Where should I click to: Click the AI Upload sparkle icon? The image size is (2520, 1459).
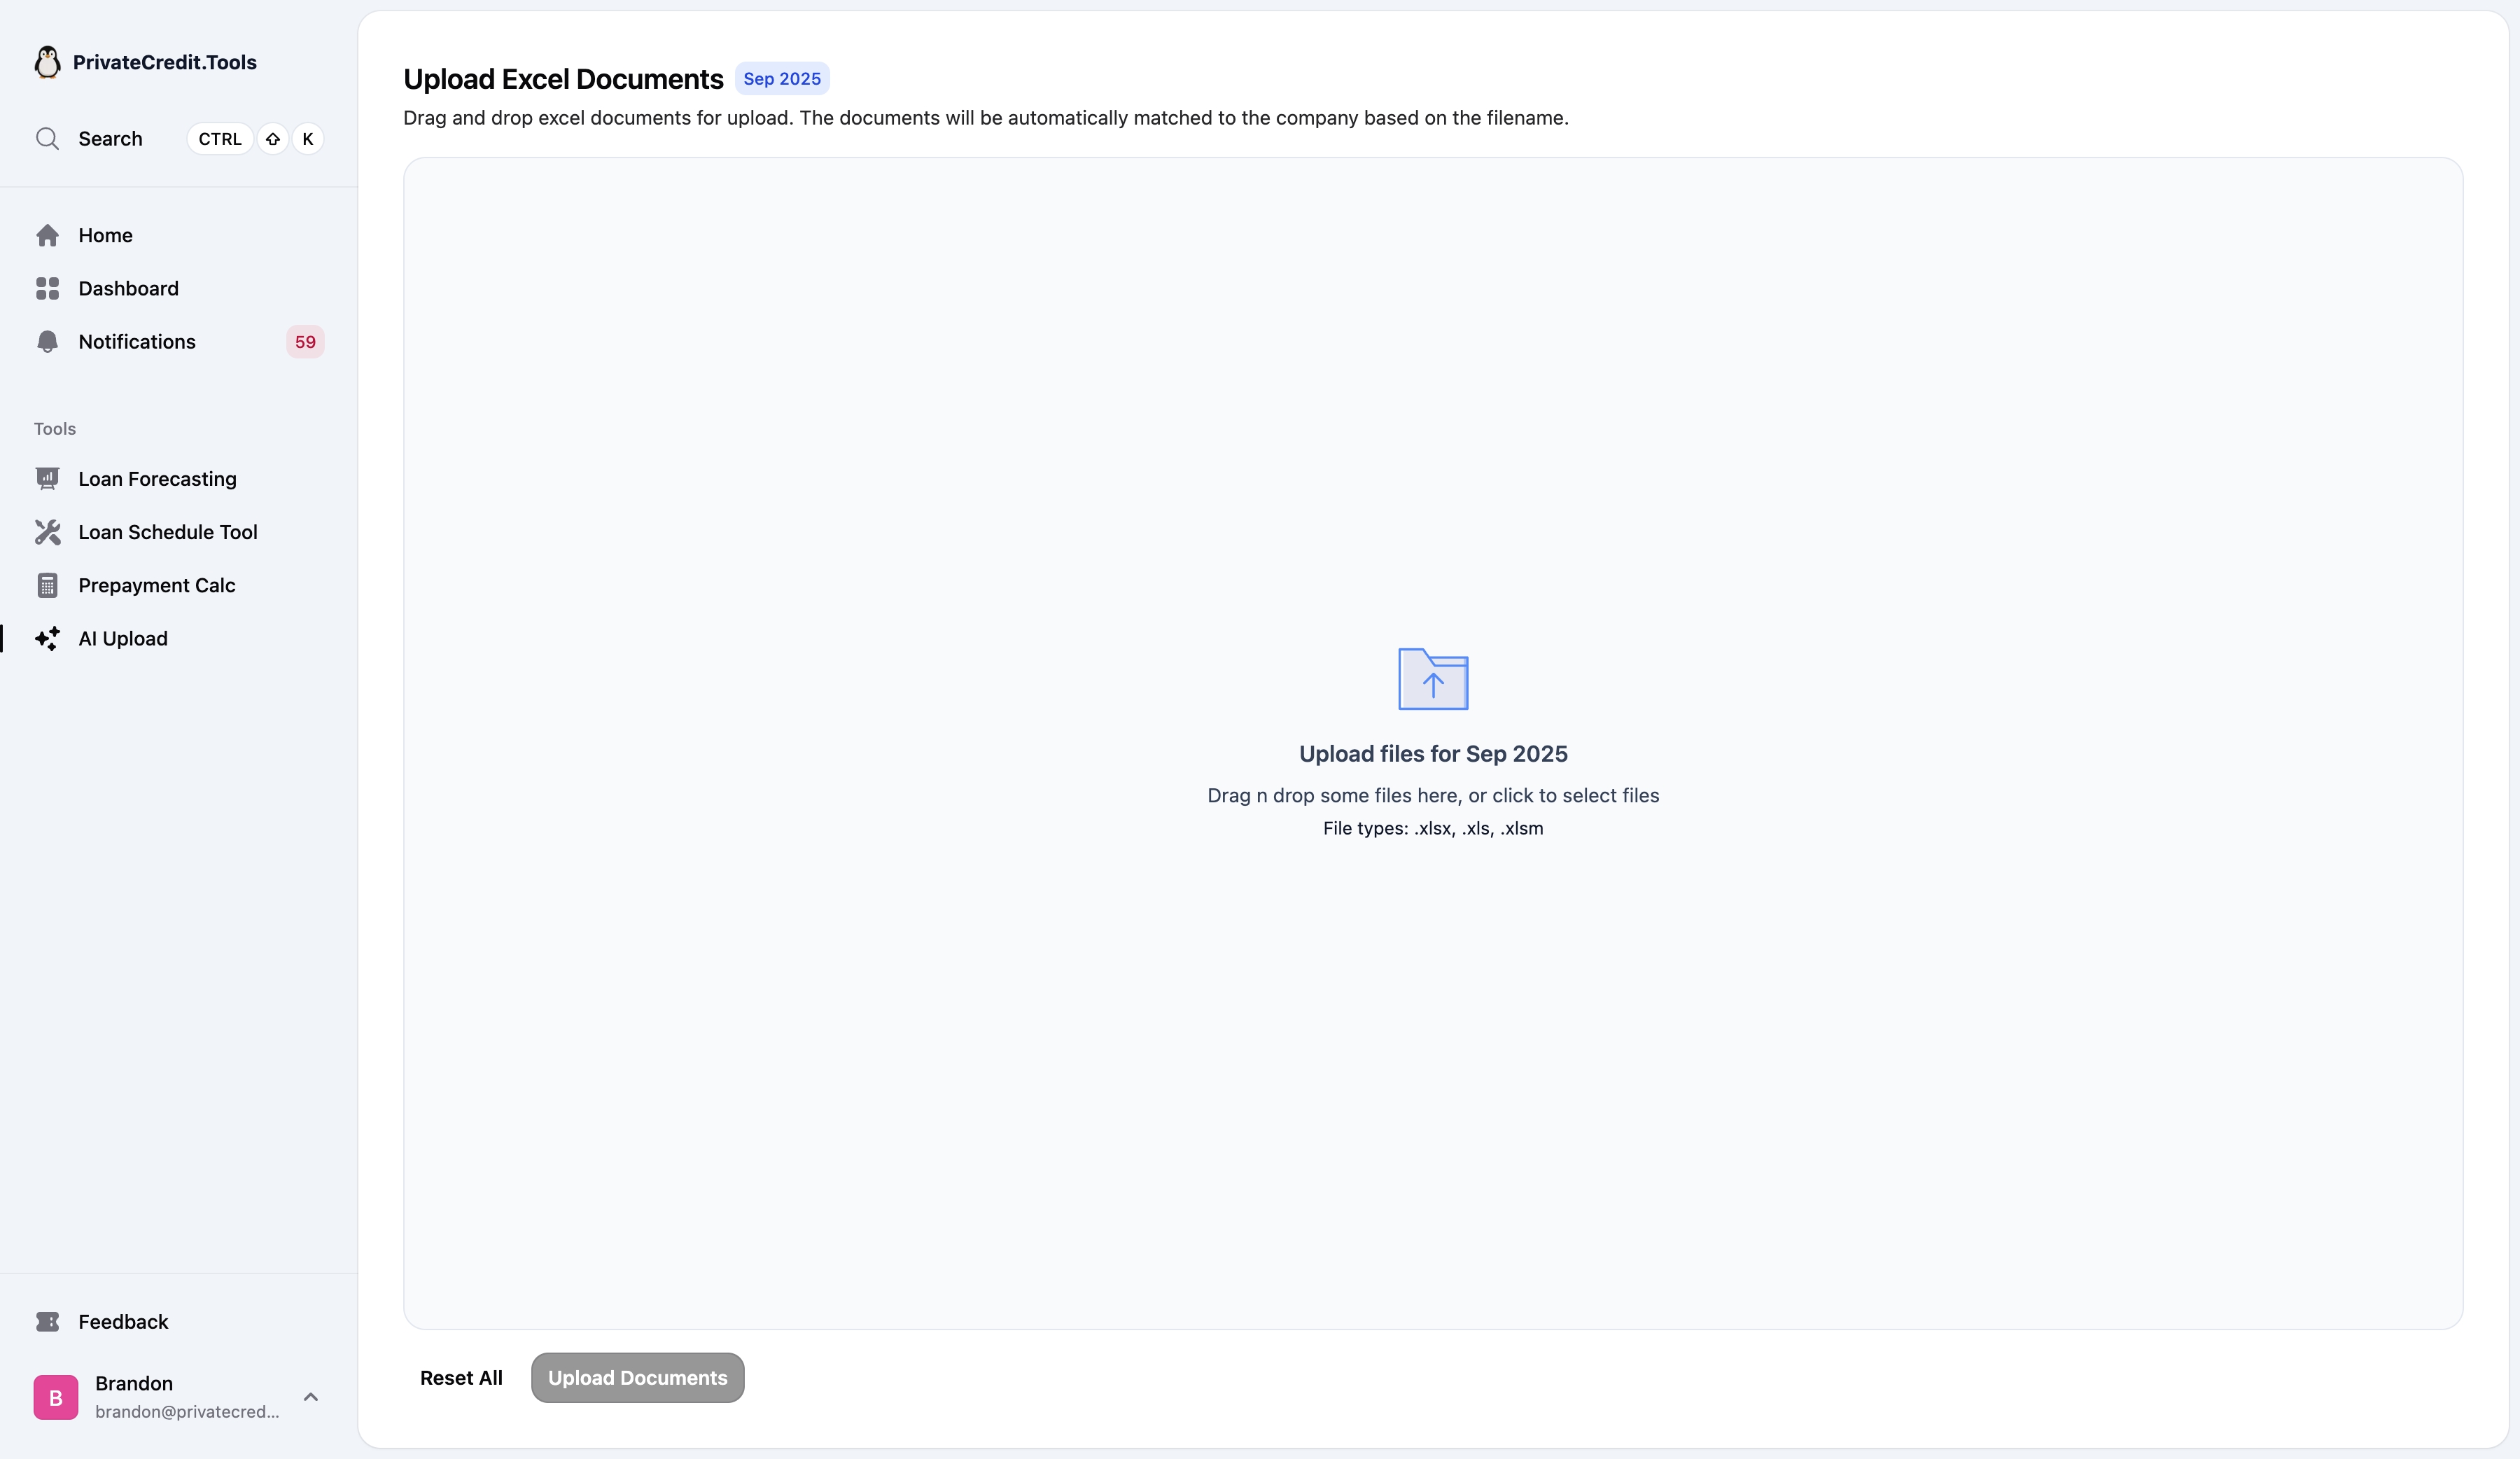pyautogui.click(x=47, y=639)
